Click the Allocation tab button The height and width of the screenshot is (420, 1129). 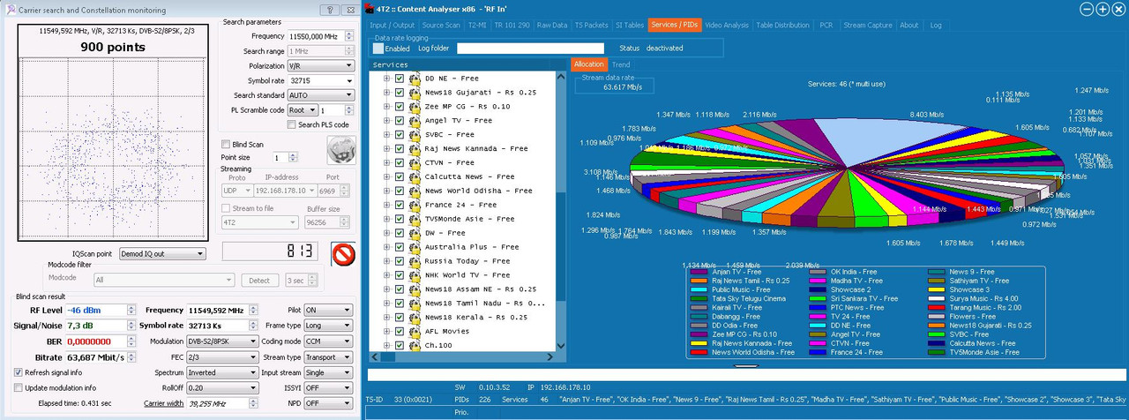(588, 64)
